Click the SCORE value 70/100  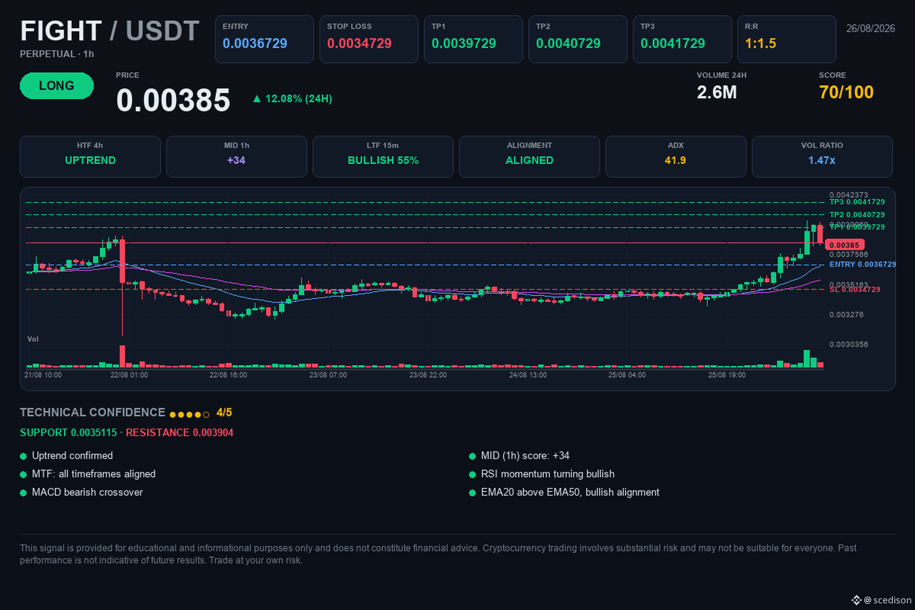[x=846, y=93]
